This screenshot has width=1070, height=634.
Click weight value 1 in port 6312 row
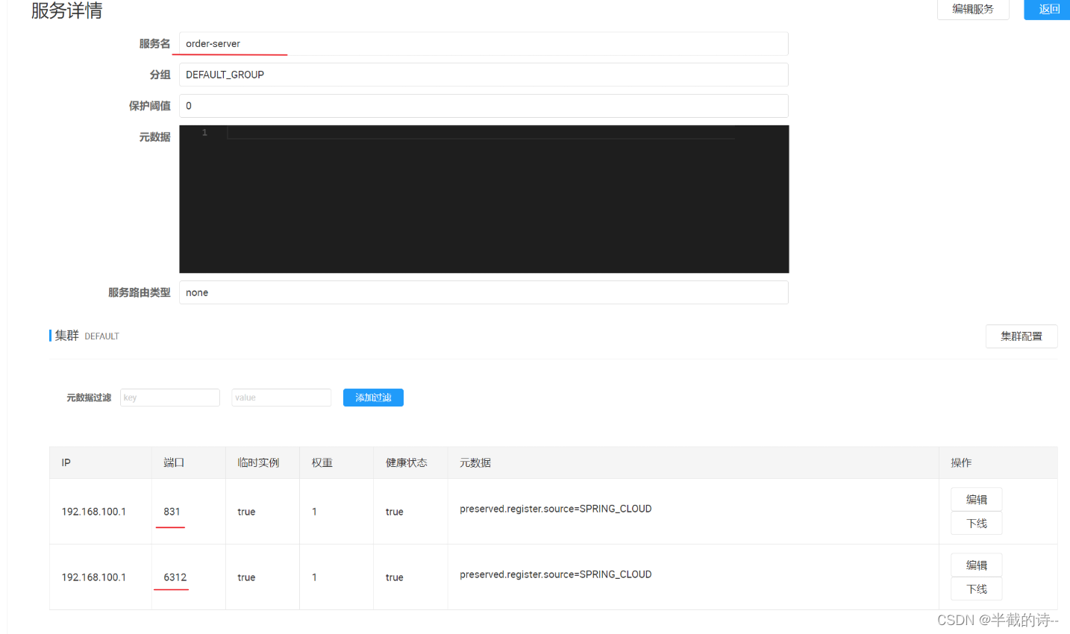point(314,577)
